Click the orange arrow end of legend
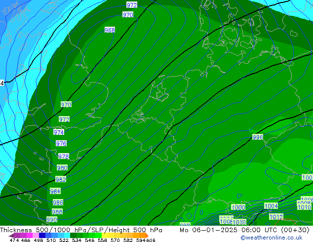313x242 pixels. click(147, 236)
